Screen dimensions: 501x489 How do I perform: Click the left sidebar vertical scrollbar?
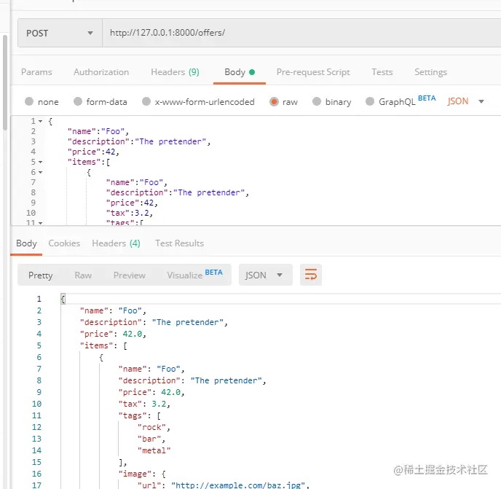(5, 82)
